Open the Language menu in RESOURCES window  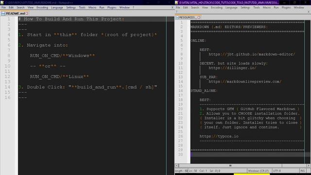231,7
